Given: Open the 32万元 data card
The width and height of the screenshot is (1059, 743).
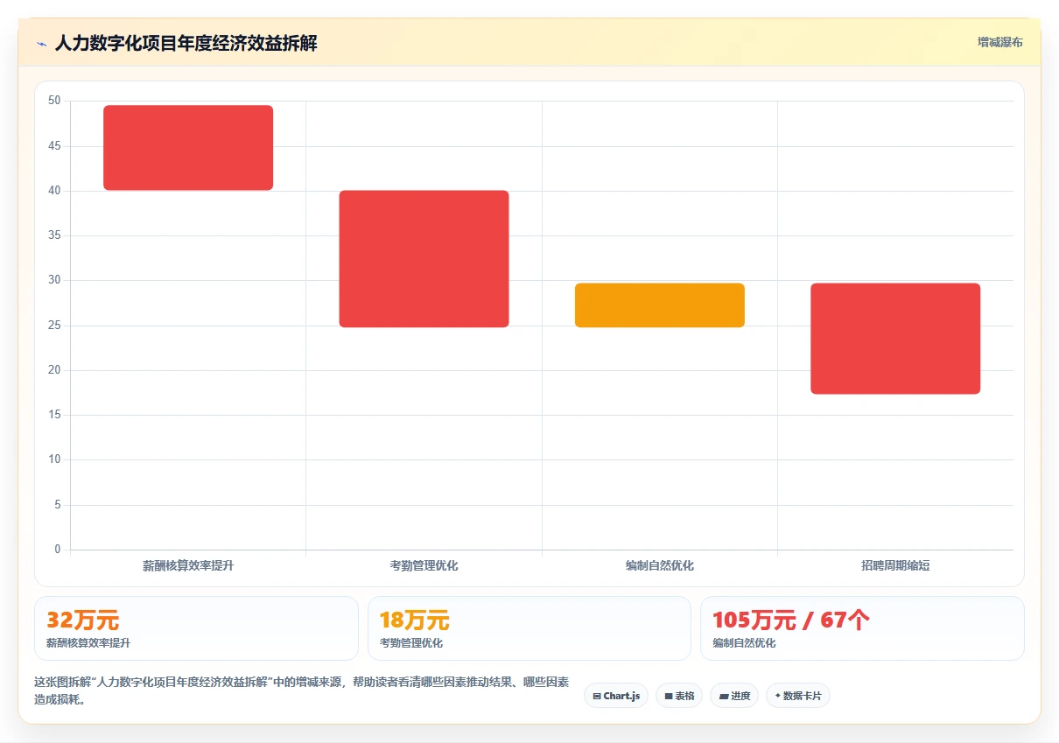Looking at the screenshot, I should point(196,628).
